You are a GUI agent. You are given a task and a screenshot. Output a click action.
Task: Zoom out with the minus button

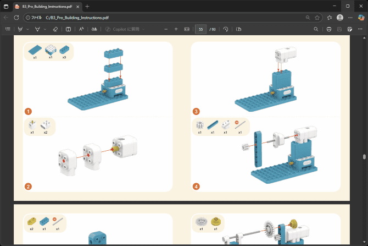point(165,29)
